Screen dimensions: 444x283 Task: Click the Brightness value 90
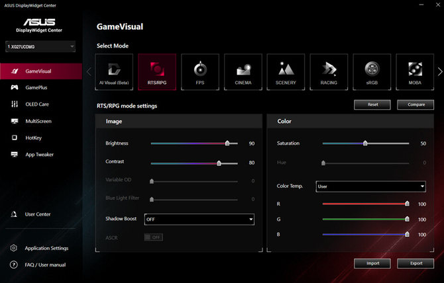tap(252, 143)
